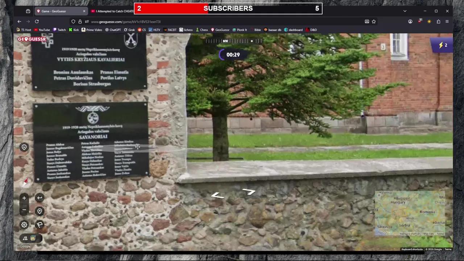Open the browser account profile menu

coord(410,21)
